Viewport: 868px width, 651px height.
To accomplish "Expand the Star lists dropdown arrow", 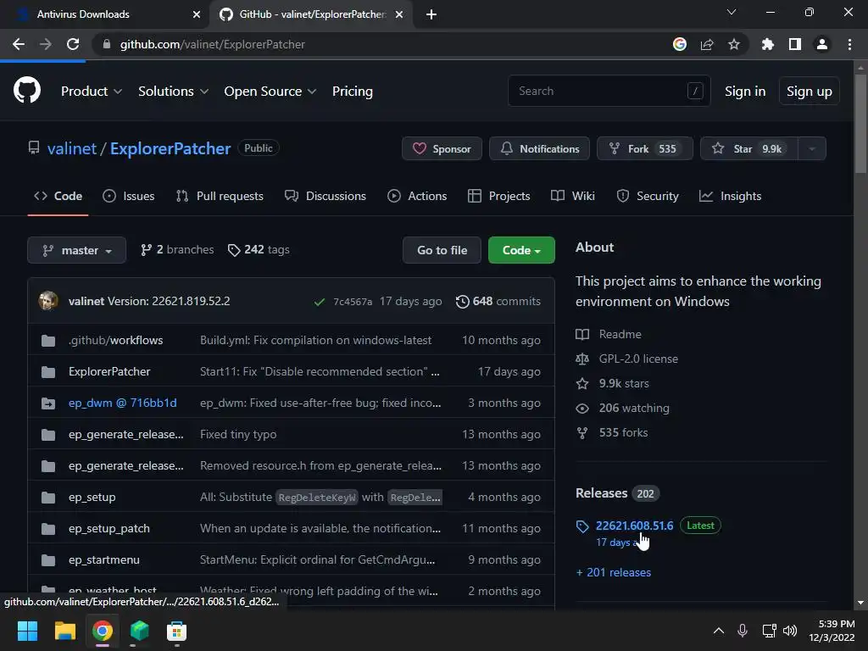I will (811, 148).
